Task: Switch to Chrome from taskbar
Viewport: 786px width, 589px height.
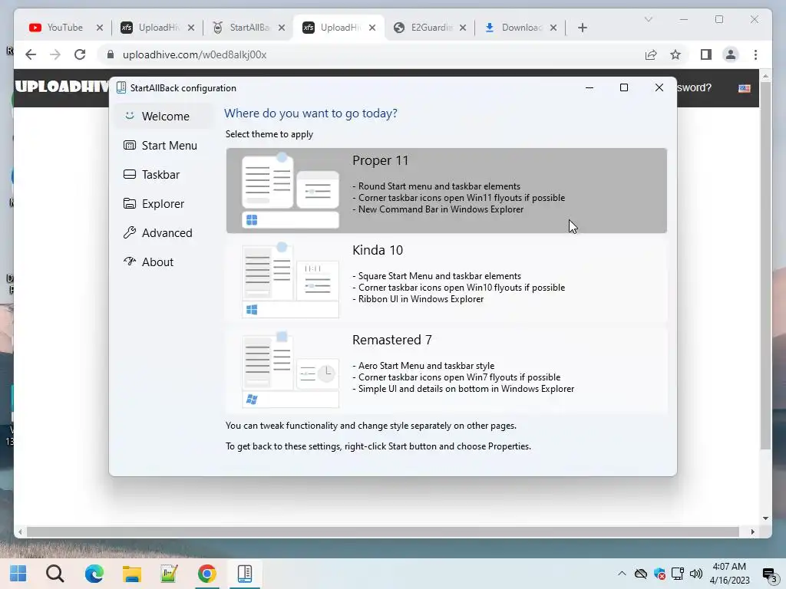Action: (207, 574)
